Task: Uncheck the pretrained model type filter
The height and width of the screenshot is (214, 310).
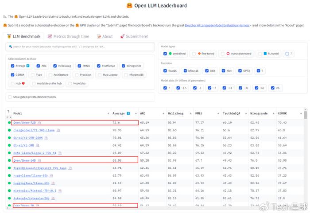Action: click(x=165, y=54)
